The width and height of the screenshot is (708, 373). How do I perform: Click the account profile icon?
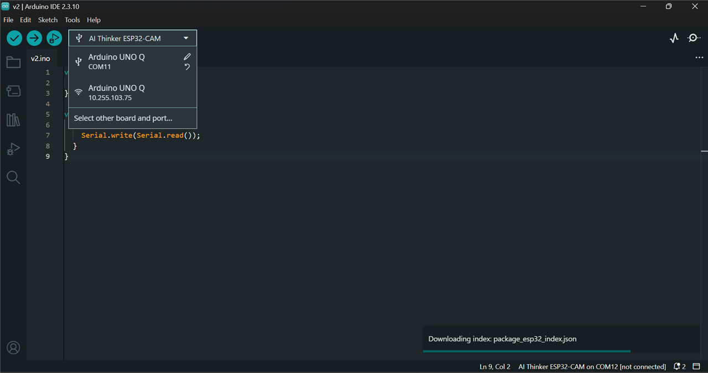[x=13, y=348]
